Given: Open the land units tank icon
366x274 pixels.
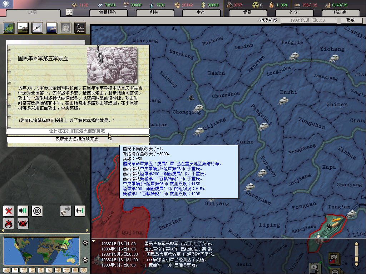Looking at the screenshot, I should pos(23,27).
